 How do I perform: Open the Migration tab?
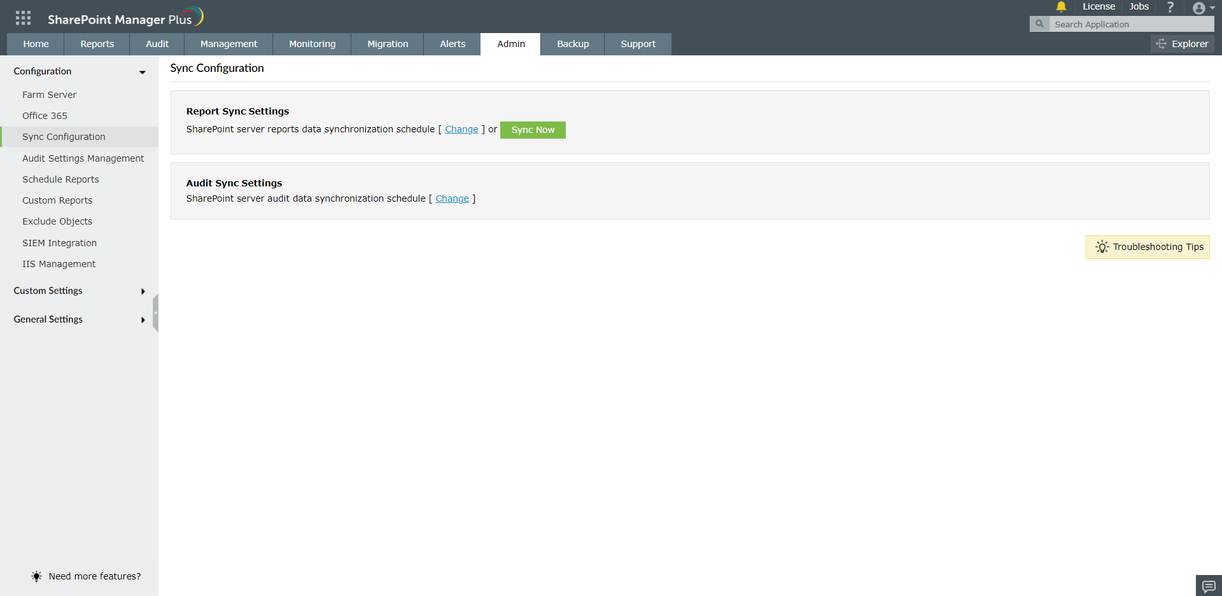(387, 44)
